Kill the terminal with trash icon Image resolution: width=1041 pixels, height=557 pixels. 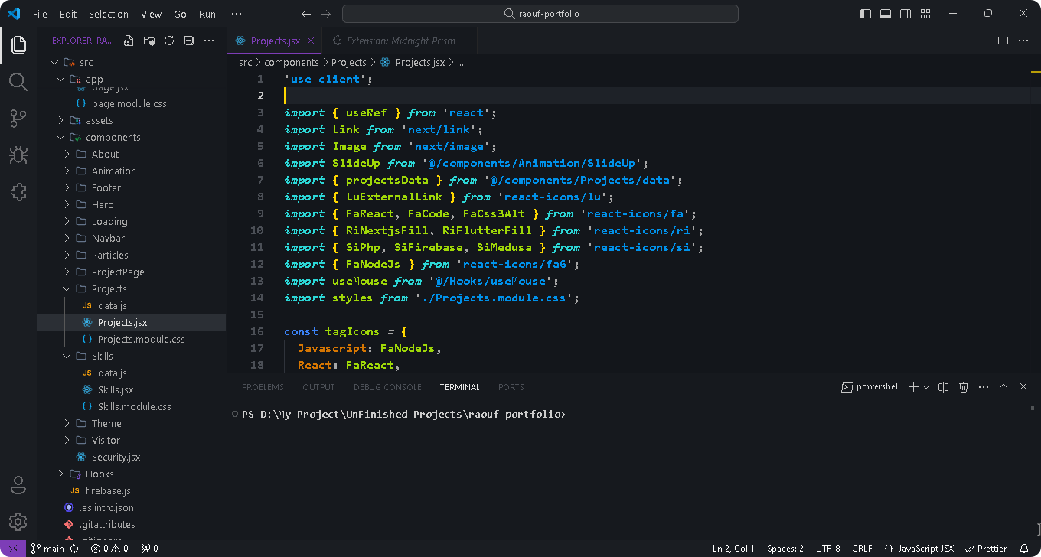(964, 387)
